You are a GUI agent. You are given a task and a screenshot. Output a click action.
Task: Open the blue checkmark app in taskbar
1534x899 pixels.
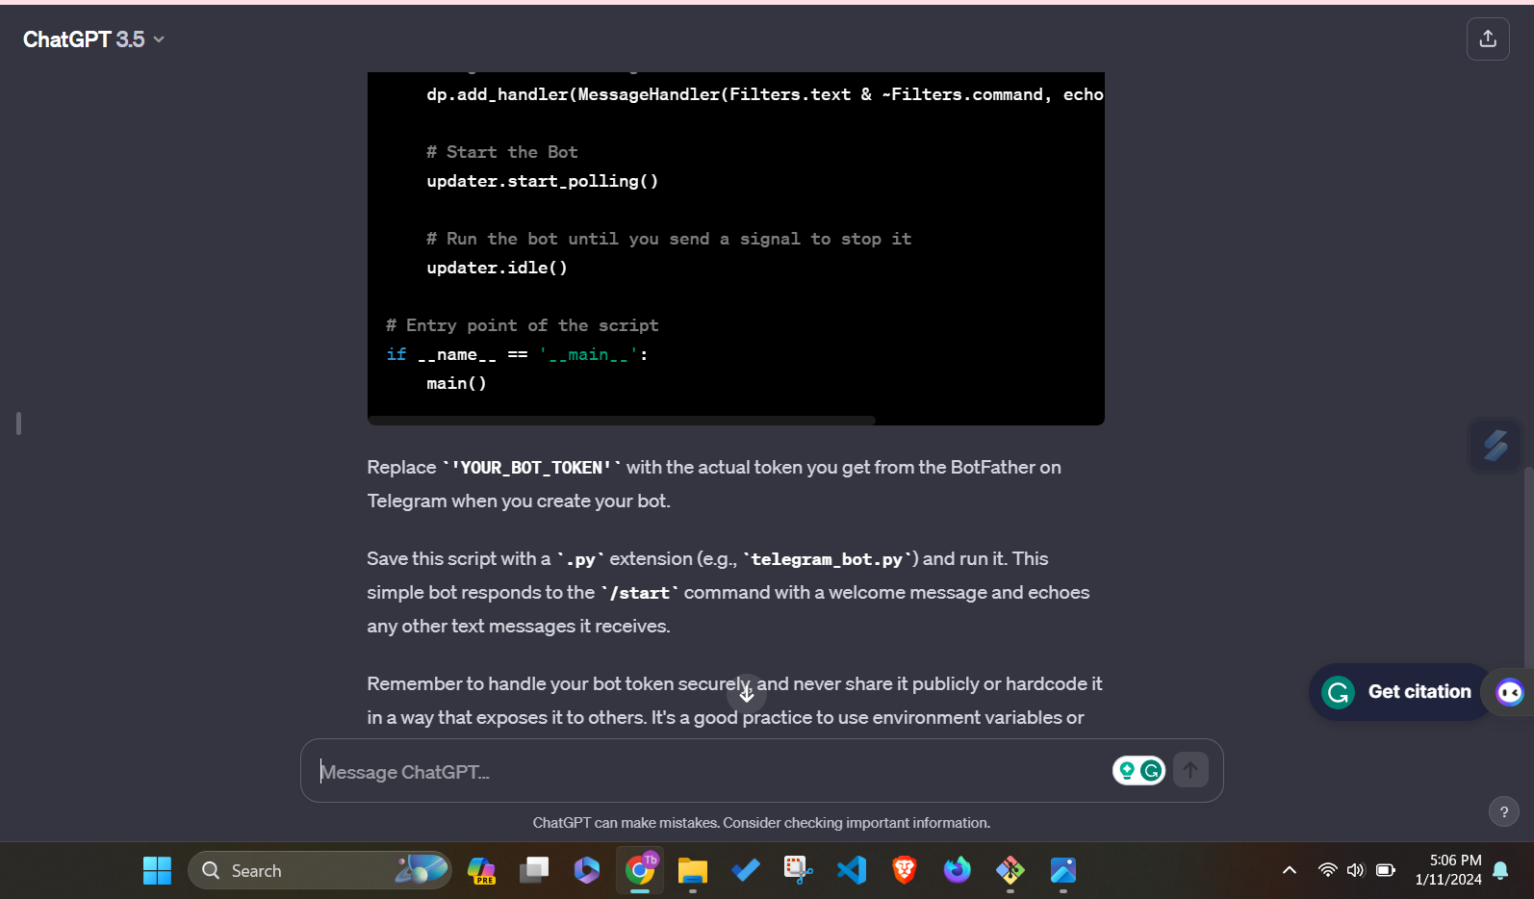[746, 871]
